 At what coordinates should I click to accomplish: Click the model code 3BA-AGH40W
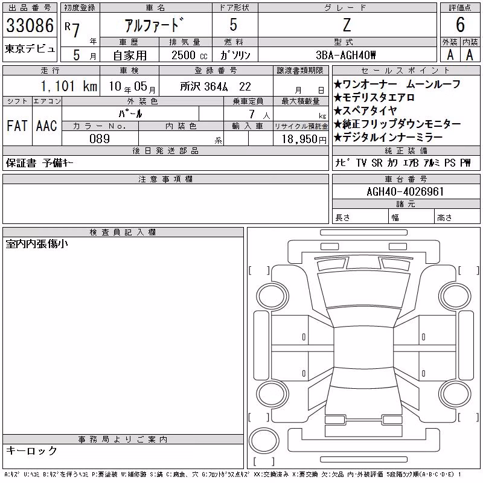pos(346,55)
